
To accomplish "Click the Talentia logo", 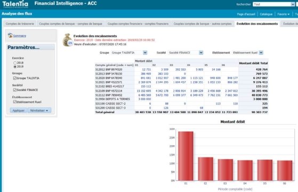I will (x=15, y=4).
